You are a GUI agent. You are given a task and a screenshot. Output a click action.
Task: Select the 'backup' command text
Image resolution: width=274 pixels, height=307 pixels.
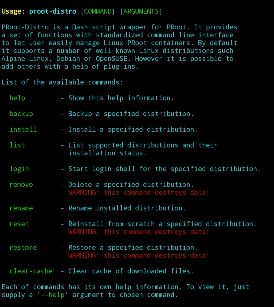[21, 114]
